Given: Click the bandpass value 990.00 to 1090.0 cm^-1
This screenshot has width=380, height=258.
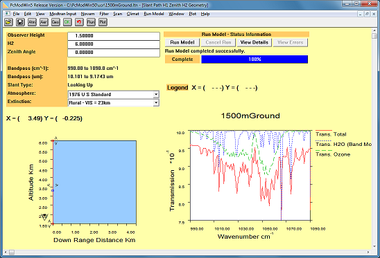Looking at the screenshot, I should (93, 68).
